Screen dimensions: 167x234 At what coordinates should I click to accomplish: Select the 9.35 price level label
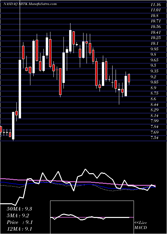coord(155,71)
